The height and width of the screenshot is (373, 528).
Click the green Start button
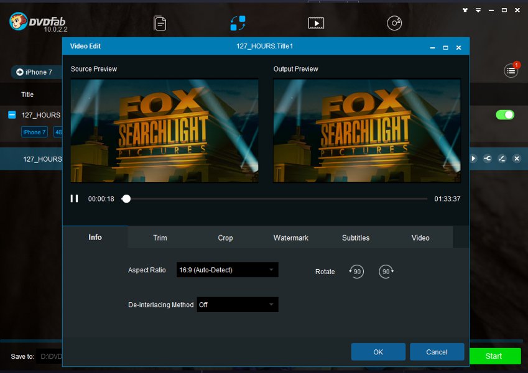[x=494, y=356]
